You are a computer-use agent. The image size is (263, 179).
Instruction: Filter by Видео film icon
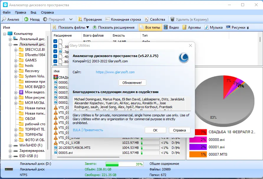coord(166,27)
